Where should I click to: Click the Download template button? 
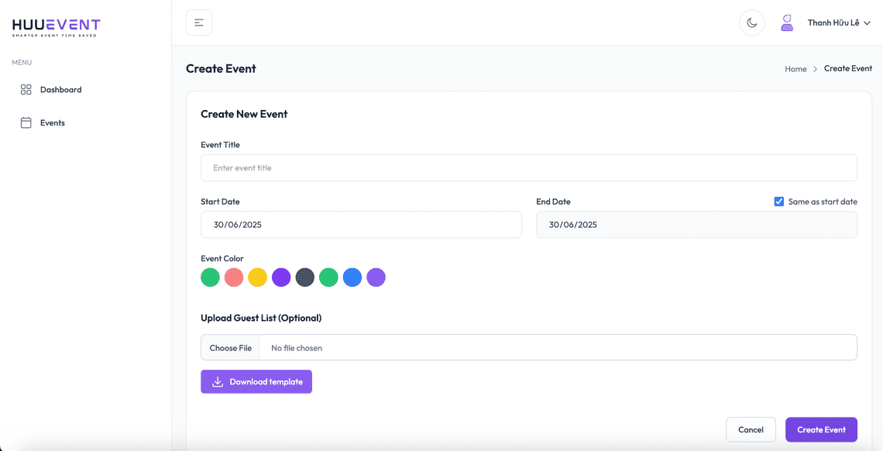[x=256, y=382]
